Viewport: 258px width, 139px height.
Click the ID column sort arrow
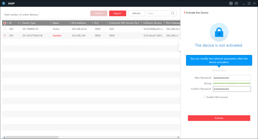coord(19,23)
